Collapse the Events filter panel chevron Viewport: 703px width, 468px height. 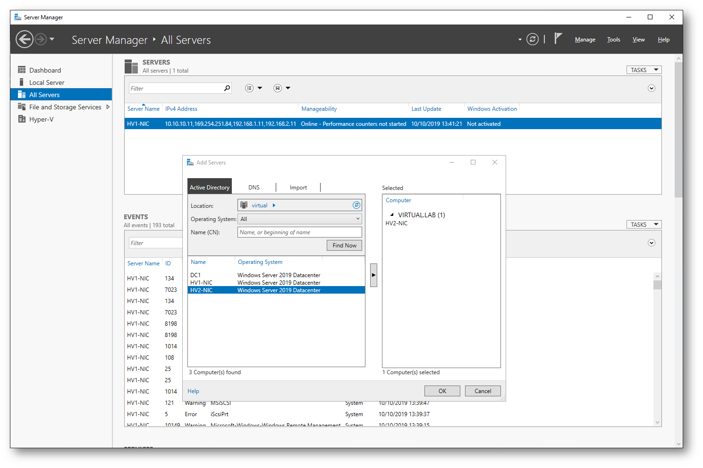(x=652, y=243)
